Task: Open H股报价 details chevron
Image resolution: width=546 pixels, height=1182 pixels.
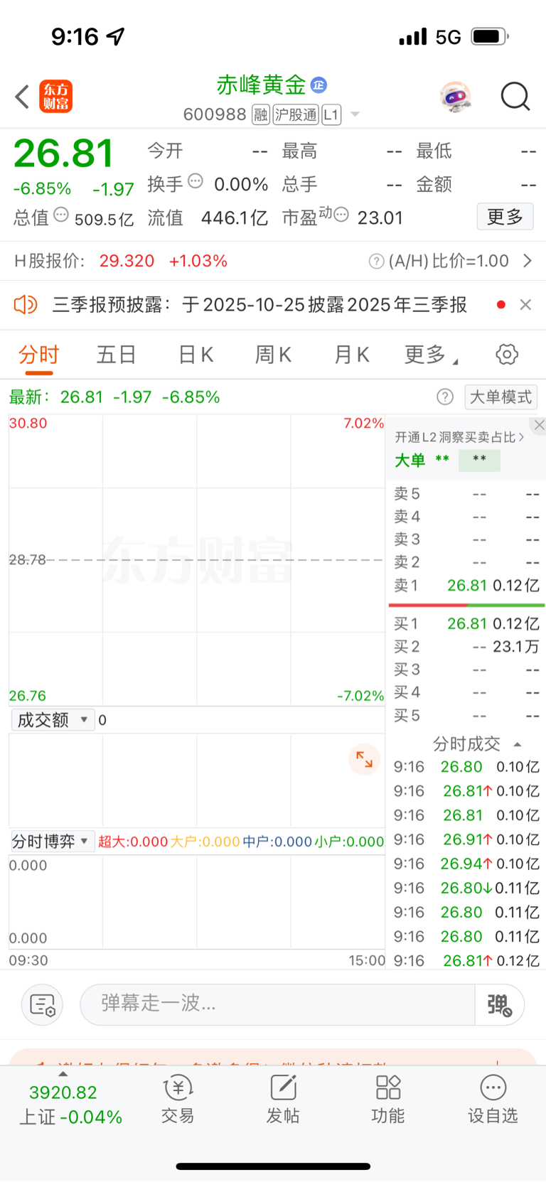Action: point(528,261)
